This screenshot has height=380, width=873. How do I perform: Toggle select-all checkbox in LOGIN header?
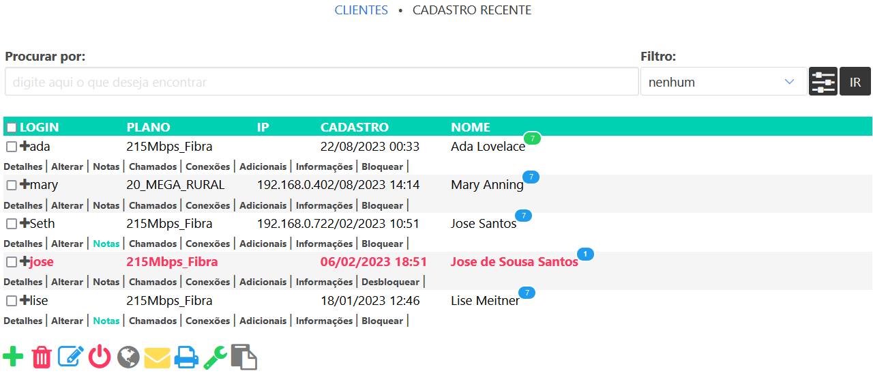tap(12, 128)
